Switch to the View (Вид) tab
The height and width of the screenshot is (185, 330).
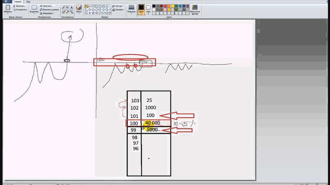pos(28,2)
